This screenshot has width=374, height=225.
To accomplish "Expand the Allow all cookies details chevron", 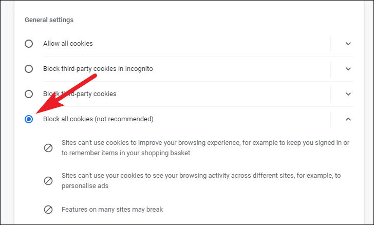I will (x=348, y=44).
